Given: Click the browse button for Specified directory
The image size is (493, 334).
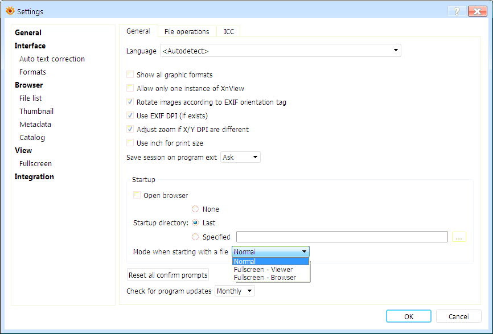Looking at the screenshot, I should pyautogui.click(x=459, y=237).
